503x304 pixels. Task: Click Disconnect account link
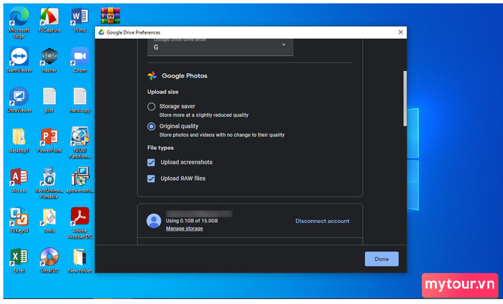(323, 221)
